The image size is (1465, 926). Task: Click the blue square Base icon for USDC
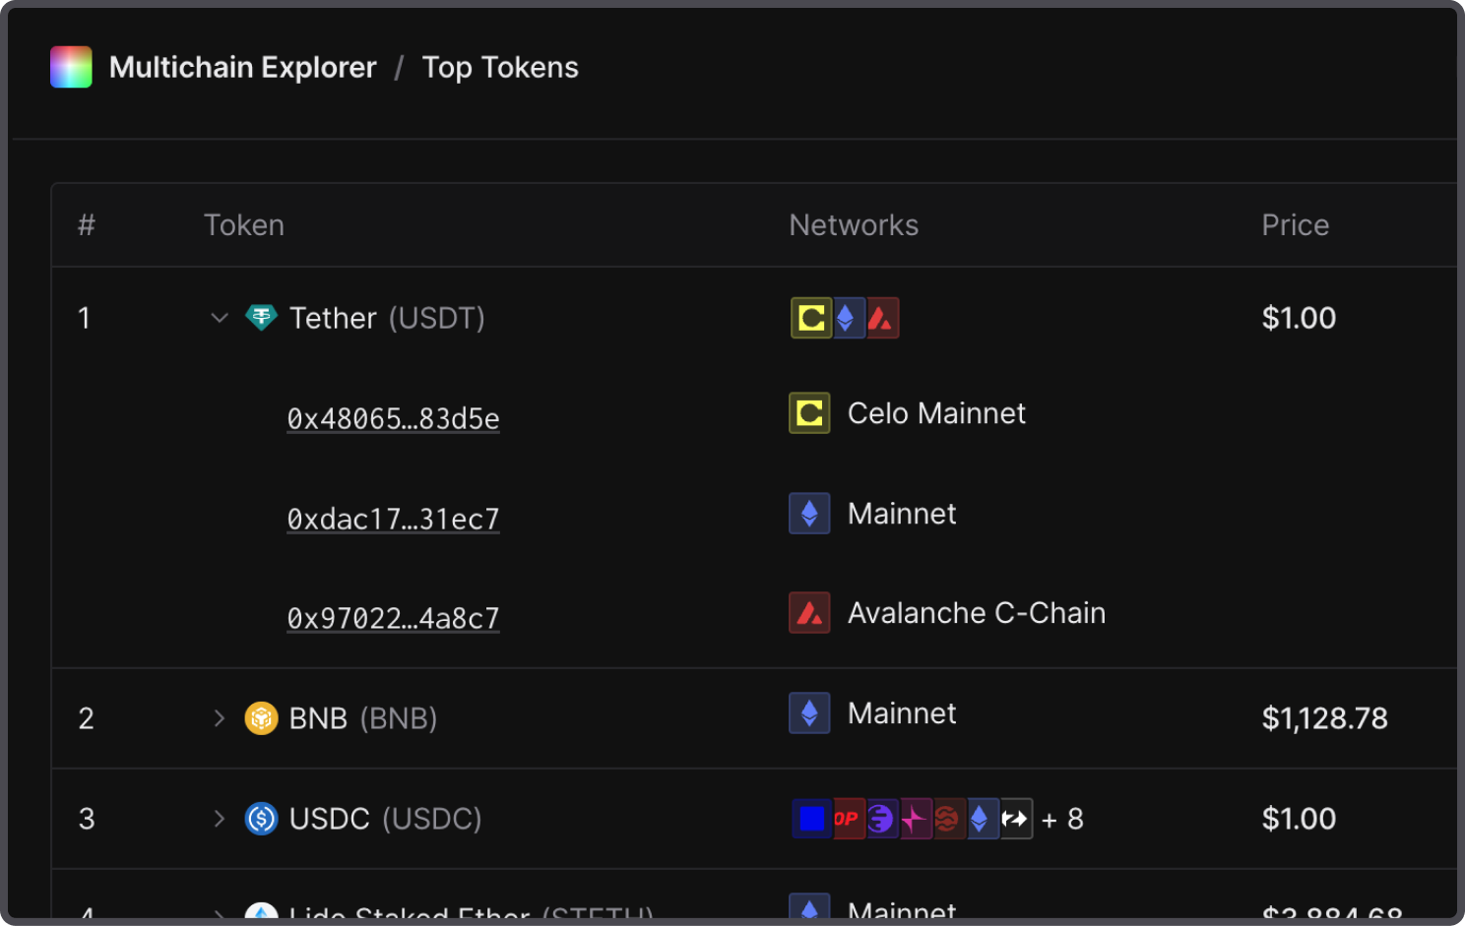(x=812, y=819)
